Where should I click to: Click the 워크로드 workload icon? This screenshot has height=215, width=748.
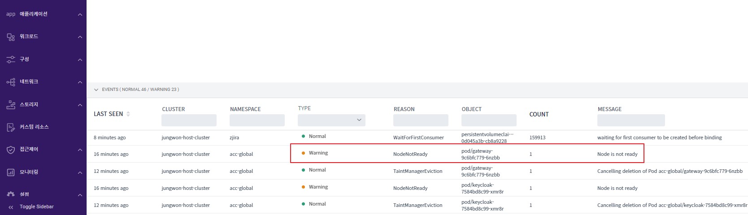click(11, 37)
